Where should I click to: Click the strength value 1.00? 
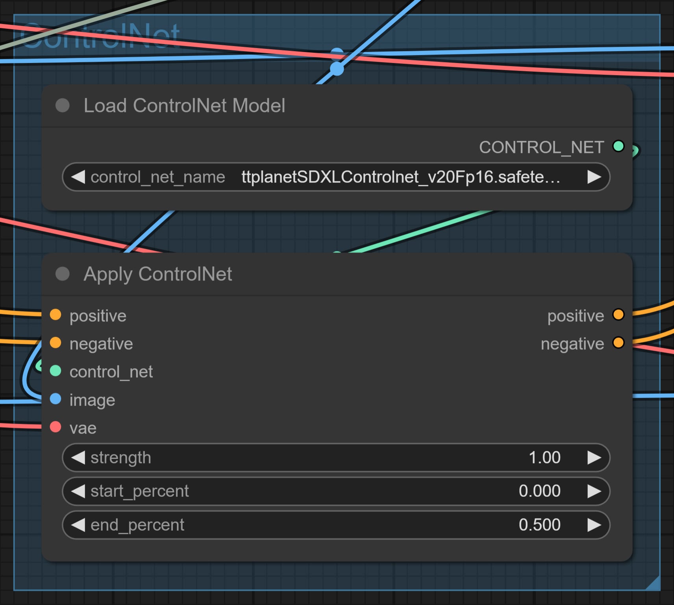point(544,457)
